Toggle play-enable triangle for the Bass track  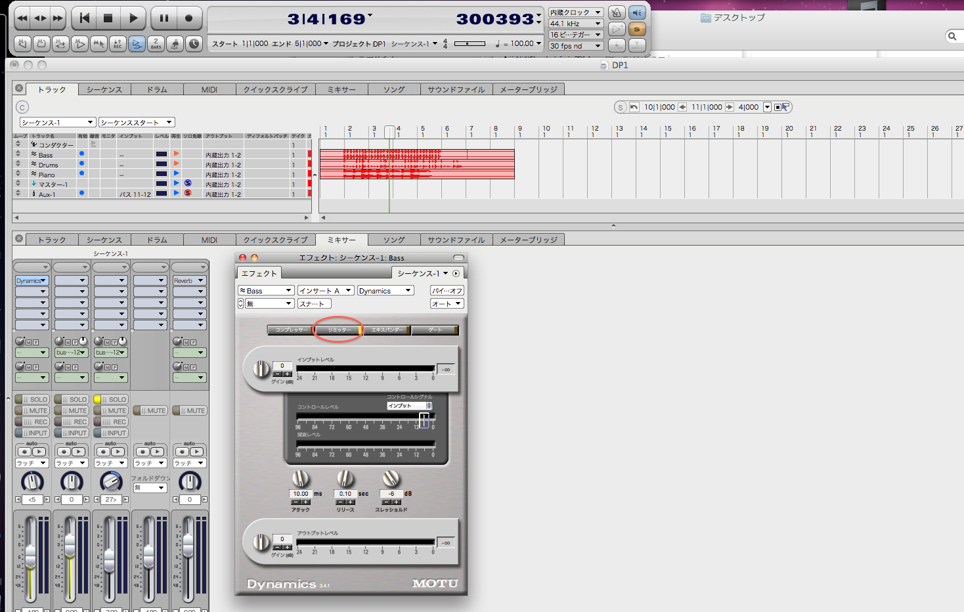176,154
